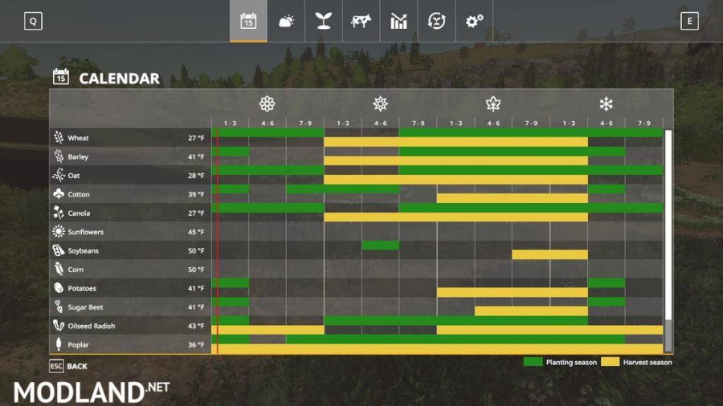Select the crop rotation cycle icon

coord(436,21)
